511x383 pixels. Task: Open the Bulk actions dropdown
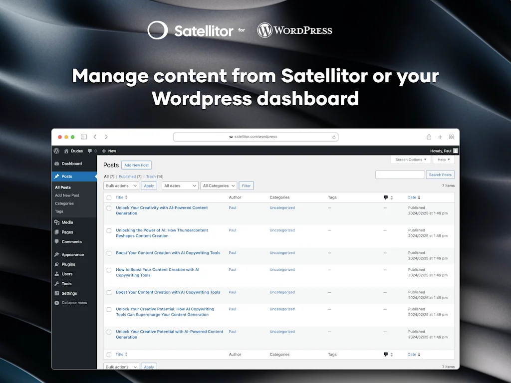click(x=121, y=186)
